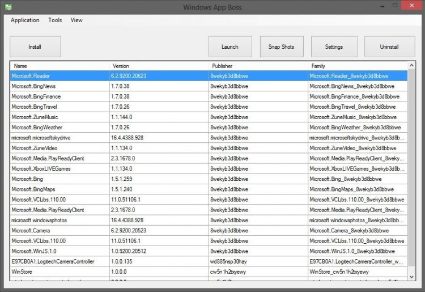Click the scrollbar down arrow
425x292 pixels.
[411, 277]
